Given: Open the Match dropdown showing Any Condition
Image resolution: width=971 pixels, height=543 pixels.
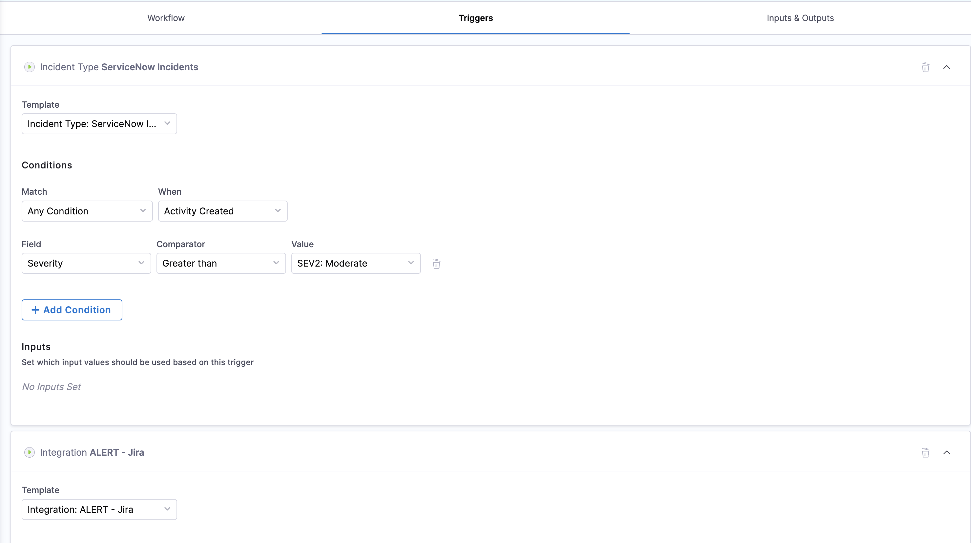Looking at the screenshot, I should tap(87, 211).
